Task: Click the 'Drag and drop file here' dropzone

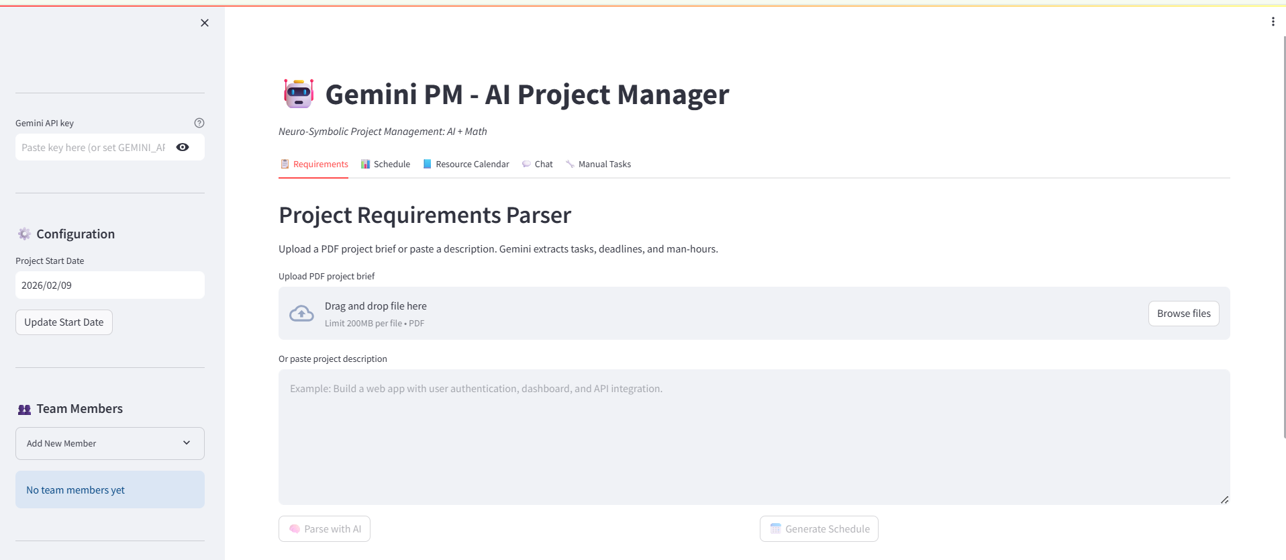Action: (754, 313)
